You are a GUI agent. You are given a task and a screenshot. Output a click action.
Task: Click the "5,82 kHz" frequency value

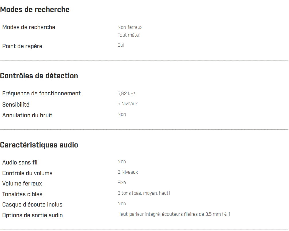click(126, 93)
